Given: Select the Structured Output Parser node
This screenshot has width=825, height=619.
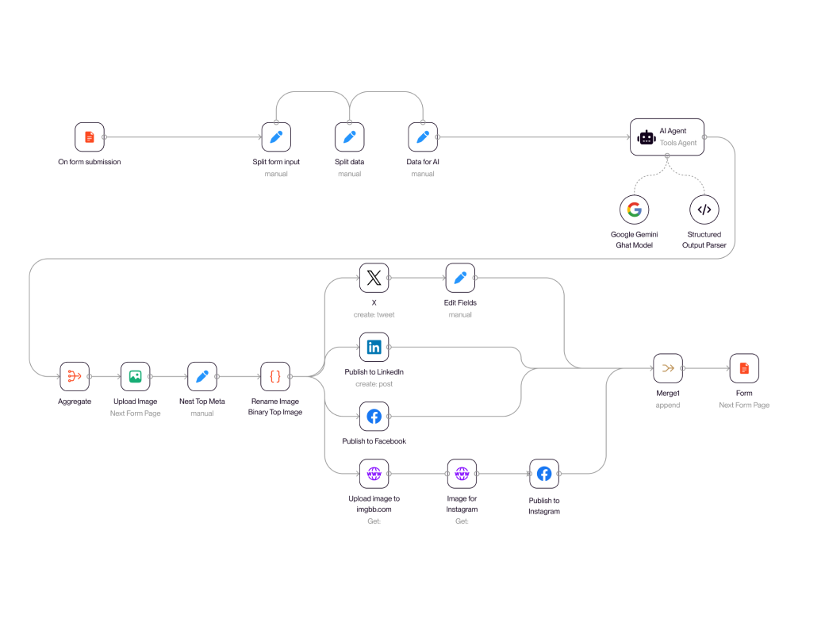Looking at the screenshot, I should (704, 210).
